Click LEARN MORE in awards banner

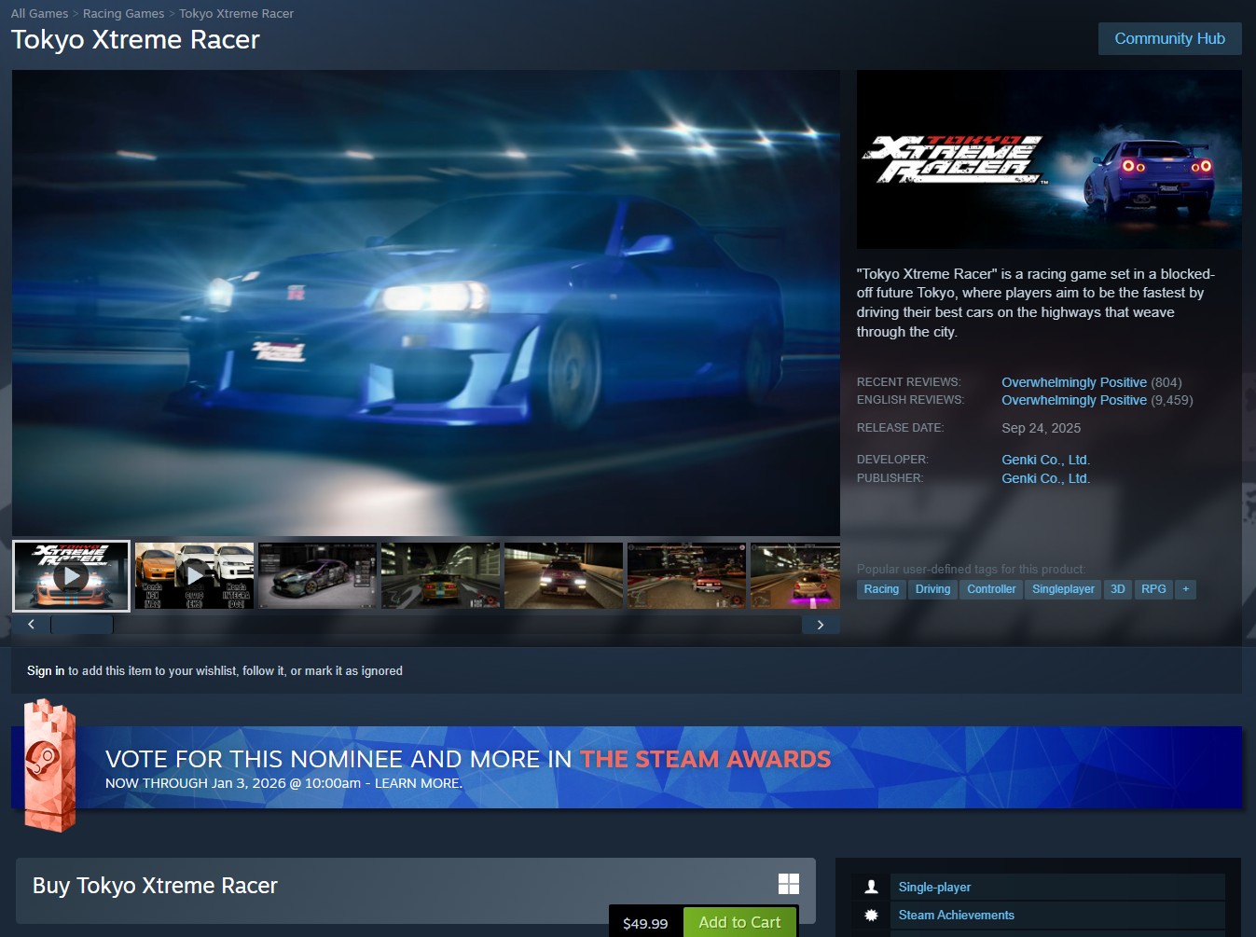[418, 783]
